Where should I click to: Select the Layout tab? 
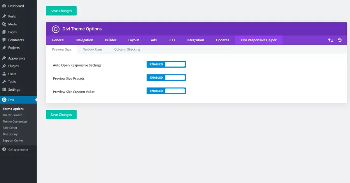click(133, 40)
